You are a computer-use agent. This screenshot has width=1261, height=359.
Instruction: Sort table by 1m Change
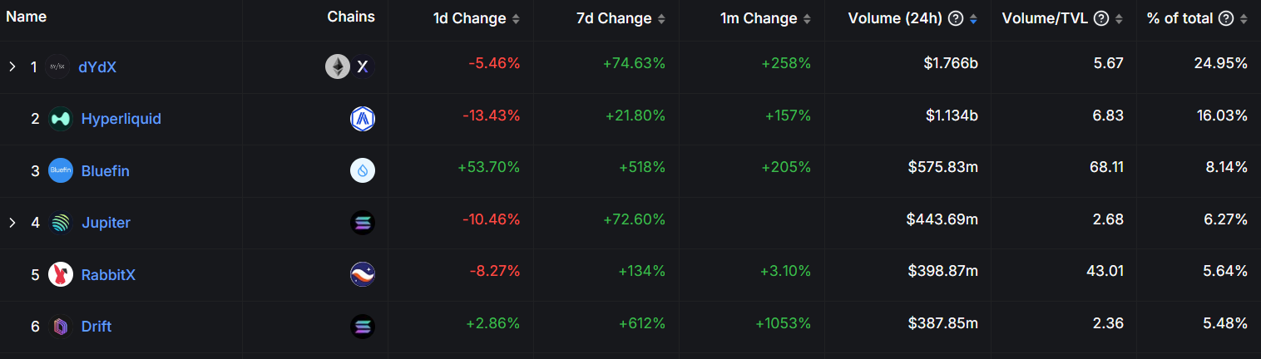(807, 18)
